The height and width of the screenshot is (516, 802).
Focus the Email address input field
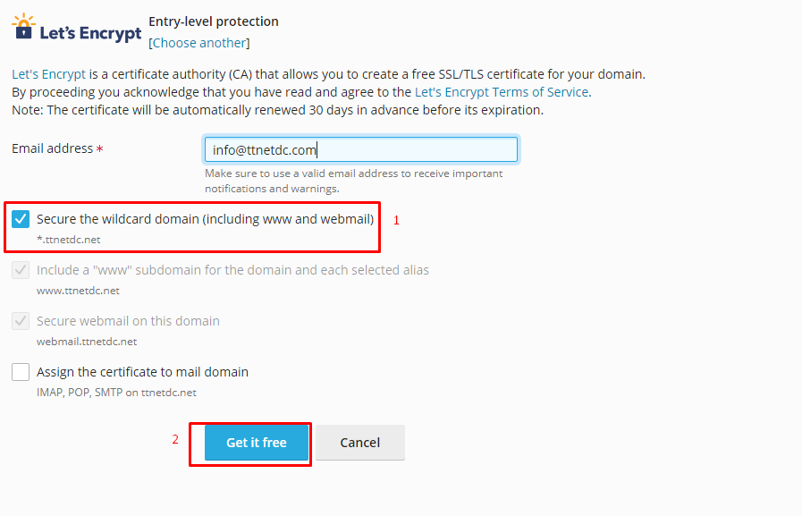click(361, 150)
